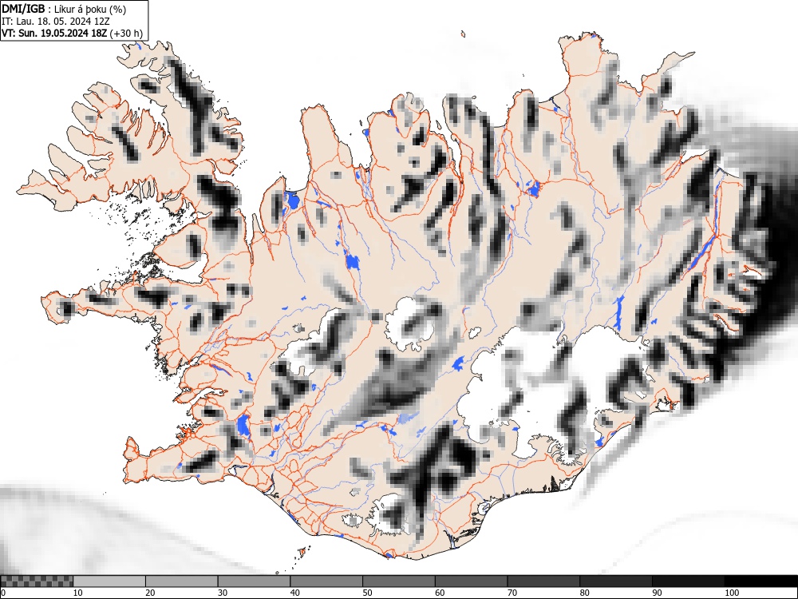Click the legend label '0'
The image size is (798, 599).
tap(3, 593)
